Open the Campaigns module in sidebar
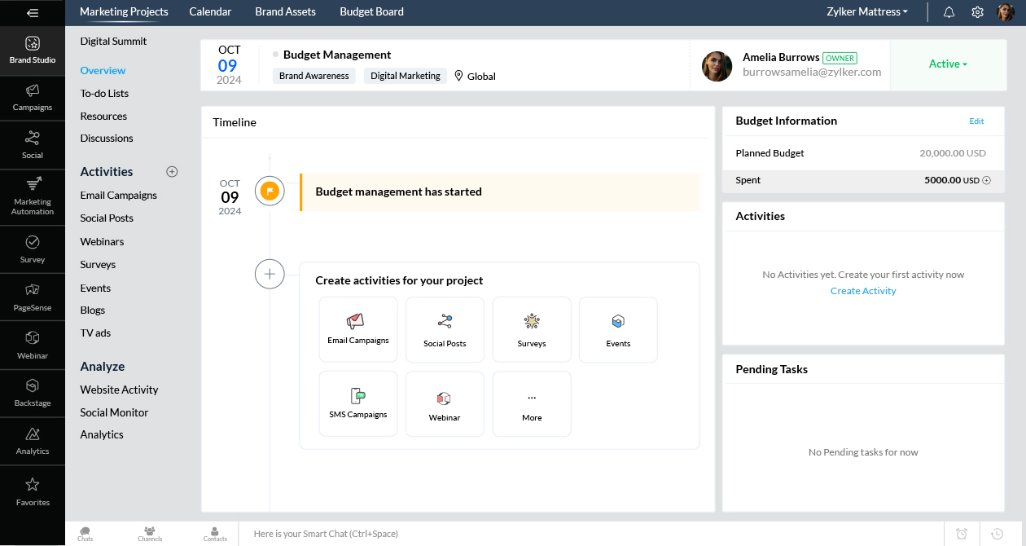Image resolution: width=1026 pixels, height=546 pixels. tap(33, 97)
